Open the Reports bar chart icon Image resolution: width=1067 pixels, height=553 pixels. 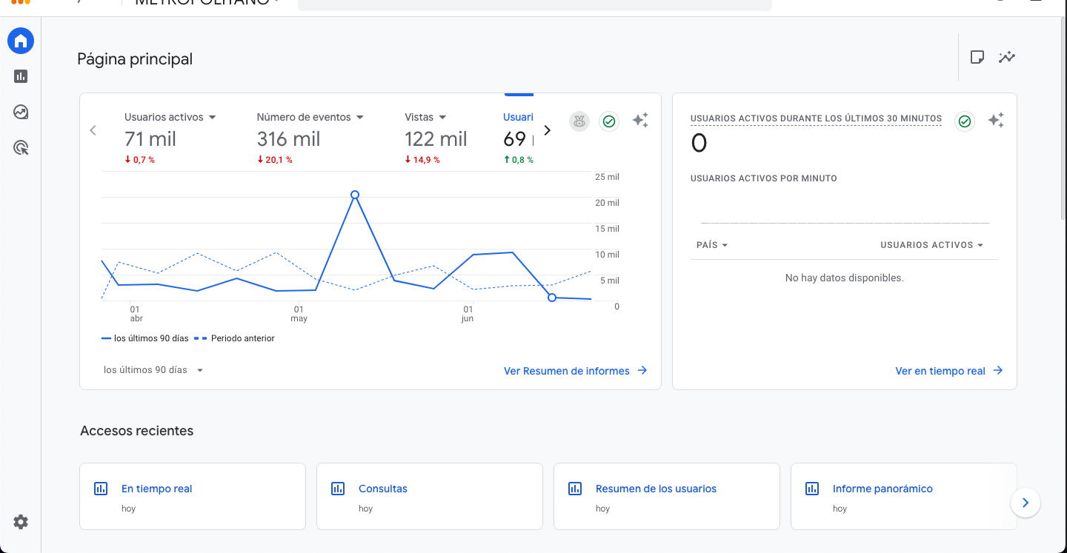pyautogui.click(x=21, y=76)
